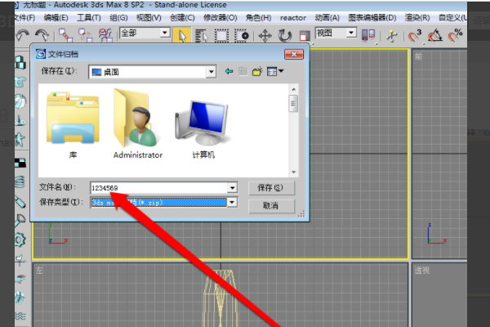Image resolution: width=490 pixels, height=327 pixels.
Task: Activate the Select and Link tool
Action: [x=65, y=35]
